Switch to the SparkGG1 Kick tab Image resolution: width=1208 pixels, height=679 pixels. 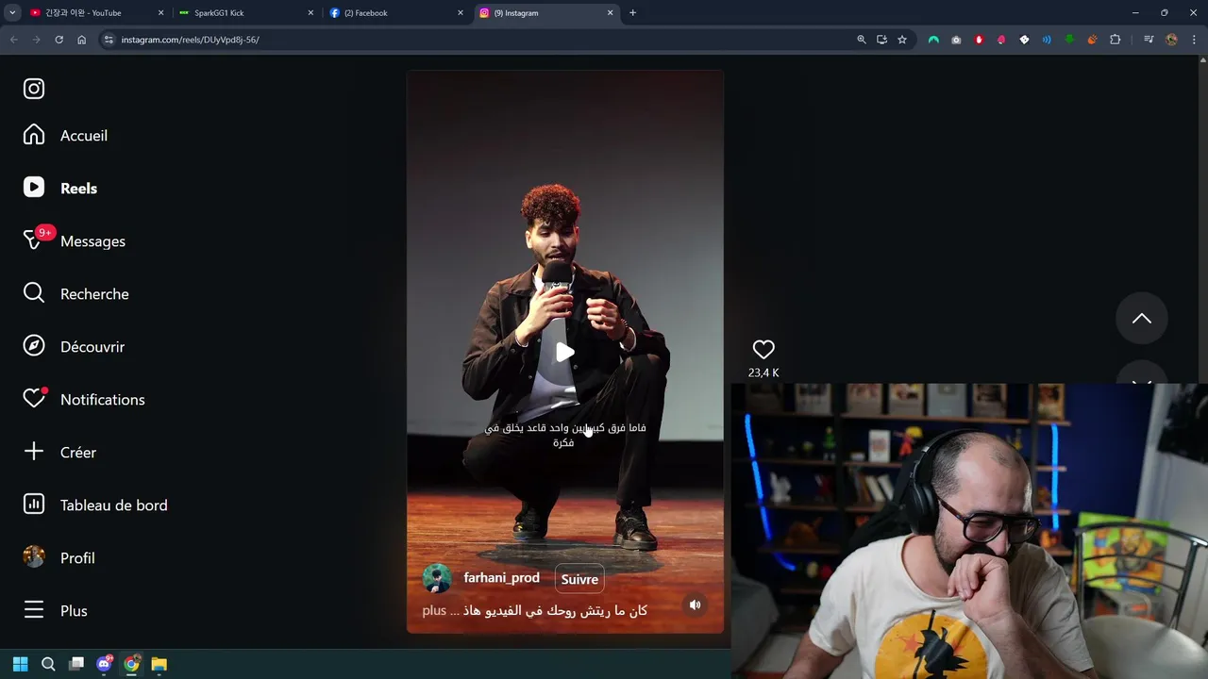(245, 13)
